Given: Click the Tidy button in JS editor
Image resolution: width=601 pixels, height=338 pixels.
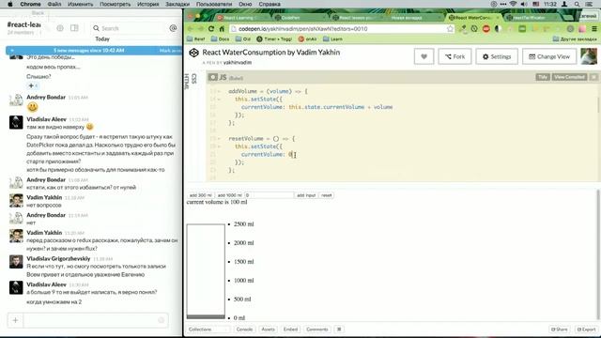Looking at the screenshot, I should (543, 77).
